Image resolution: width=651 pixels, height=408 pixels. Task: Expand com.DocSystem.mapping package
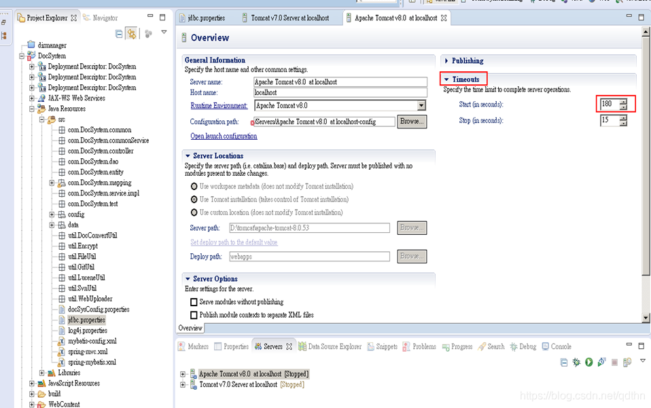click(x=52, y=183)
